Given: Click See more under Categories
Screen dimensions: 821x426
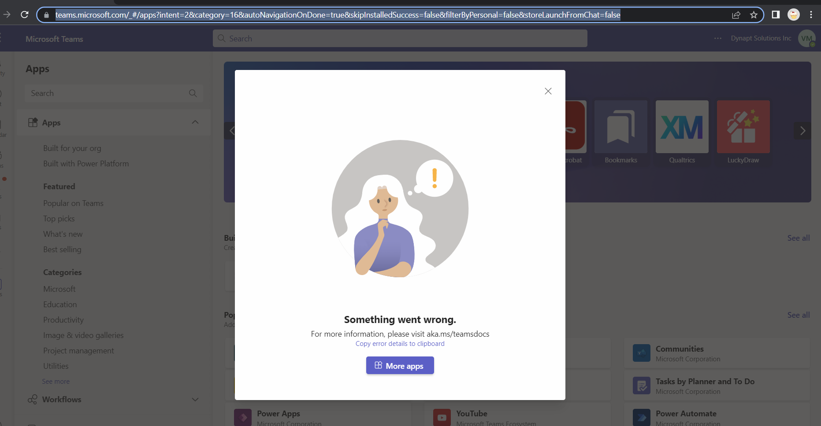Looking at the screenshot, I should pos(56,382).
